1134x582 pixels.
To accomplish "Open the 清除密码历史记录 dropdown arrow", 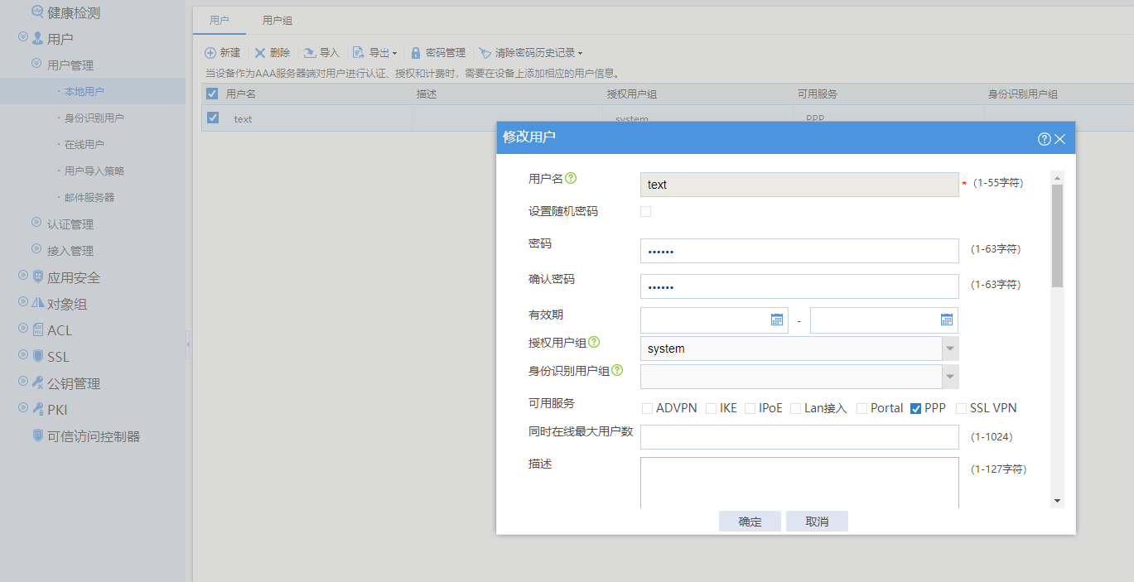I will [x=580, y=53].
